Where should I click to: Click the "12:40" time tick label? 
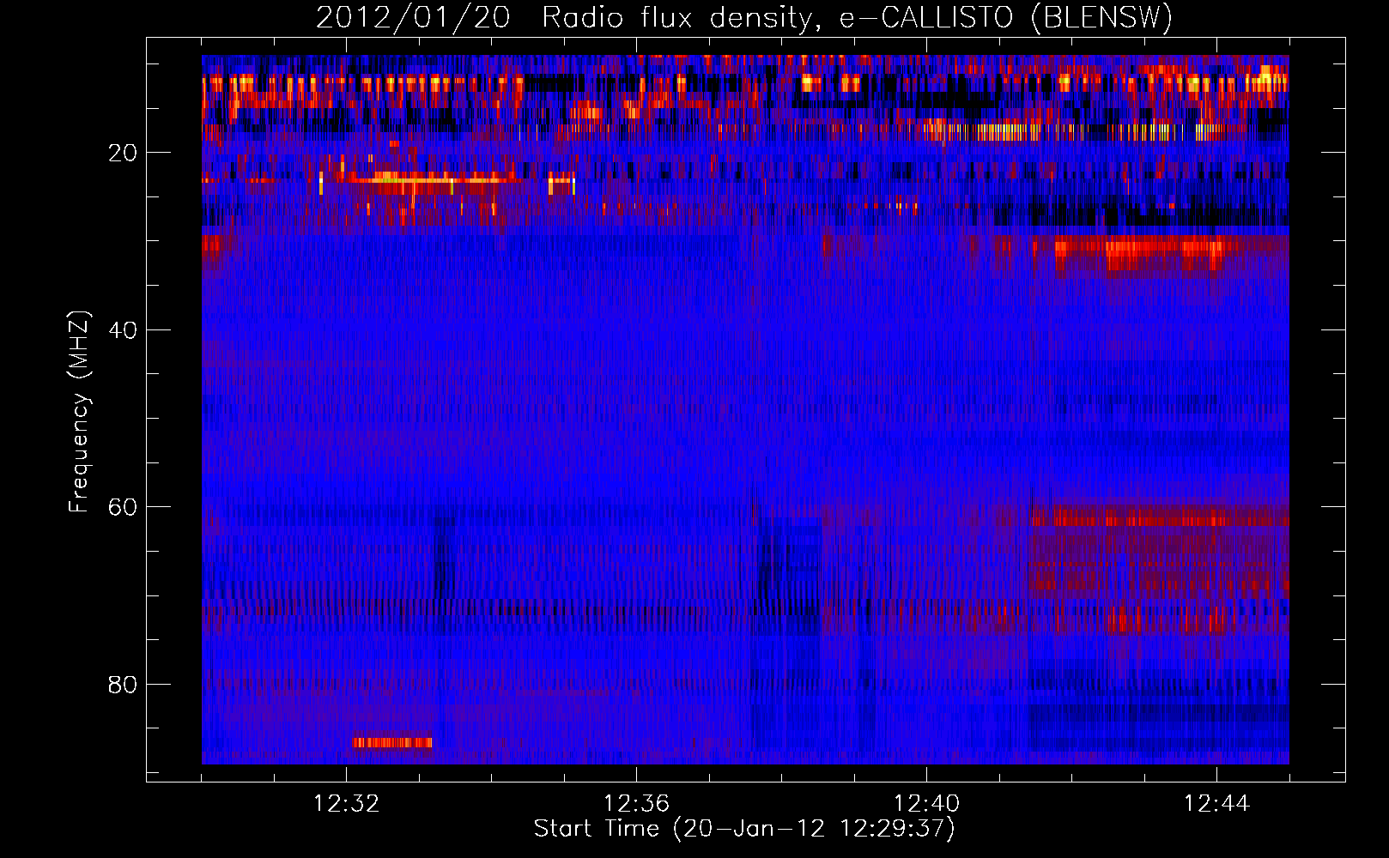(x=926, y=804)
